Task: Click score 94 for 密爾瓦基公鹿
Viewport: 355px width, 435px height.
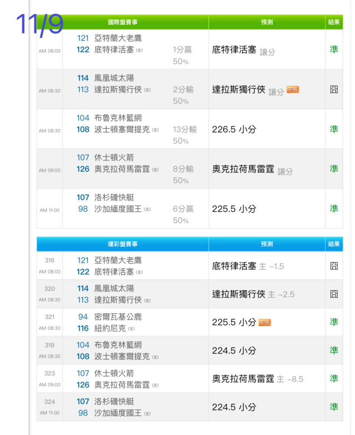Action: coord(83,317)
